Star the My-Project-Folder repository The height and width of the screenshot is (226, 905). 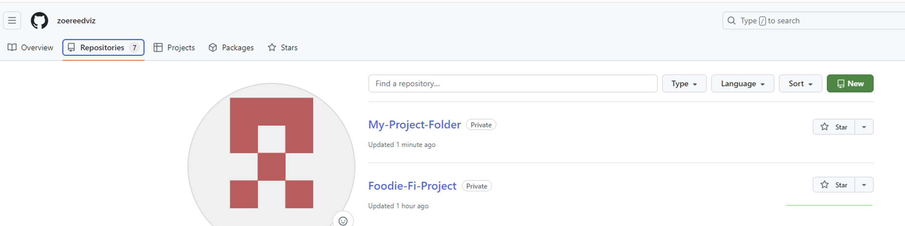coord(834,127)
